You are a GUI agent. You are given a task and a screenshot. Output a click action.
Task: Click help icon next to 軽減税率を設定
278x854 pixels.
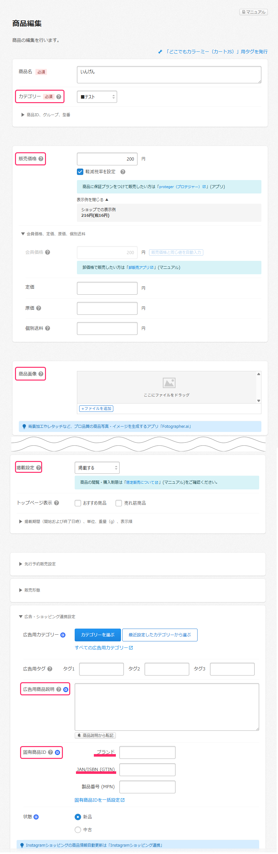pos(123,172)
